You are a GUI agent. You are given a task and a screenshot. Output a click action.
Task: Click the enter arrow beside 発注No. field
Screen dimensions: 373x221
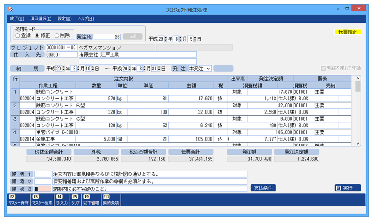pyautogui.click(x=132, y=37)
